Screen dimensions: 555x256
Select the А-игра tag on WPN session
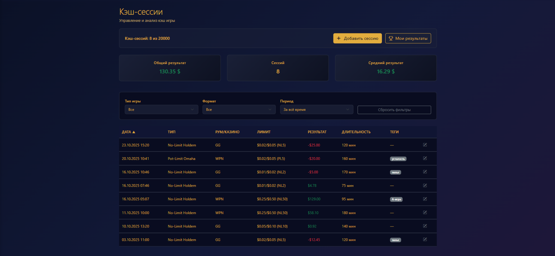tap(396, 200)
